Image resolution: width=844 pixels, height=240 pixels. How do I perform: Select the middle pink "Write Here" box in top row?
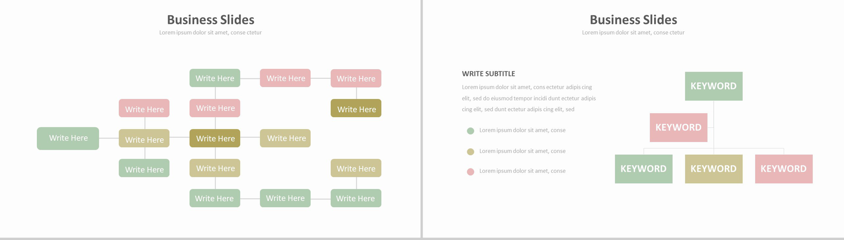[x=285, y=78]
